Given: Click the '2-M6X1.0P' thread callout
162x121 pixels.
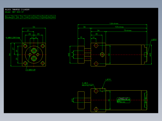Looking at the screenshot, I should point(31,70).
